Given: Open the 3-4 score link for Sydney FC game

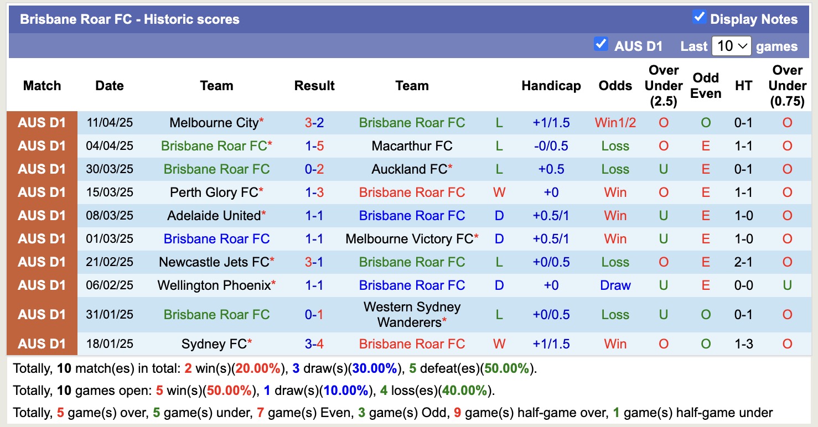Looking at the screenshot, I should pyautogui.click(x=314, y=343).
